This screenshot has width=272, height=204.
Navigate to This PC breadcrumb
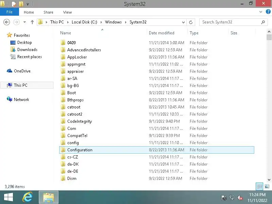(57, 22)
